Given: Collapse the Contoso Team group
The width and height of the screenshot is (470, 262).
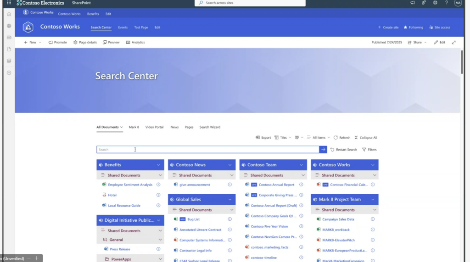Looking at the screenshot, I should [301, 165].
